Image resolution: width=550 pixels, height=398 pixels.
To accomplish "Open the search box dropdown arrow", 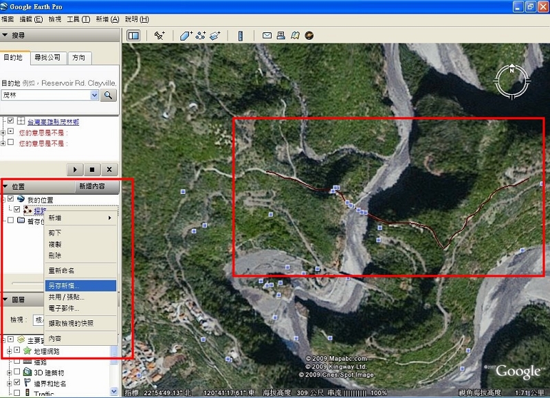I will 94,96.
